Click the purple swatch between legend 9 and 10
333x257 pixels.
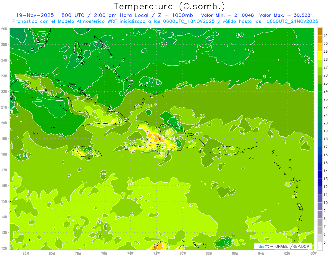320,207
